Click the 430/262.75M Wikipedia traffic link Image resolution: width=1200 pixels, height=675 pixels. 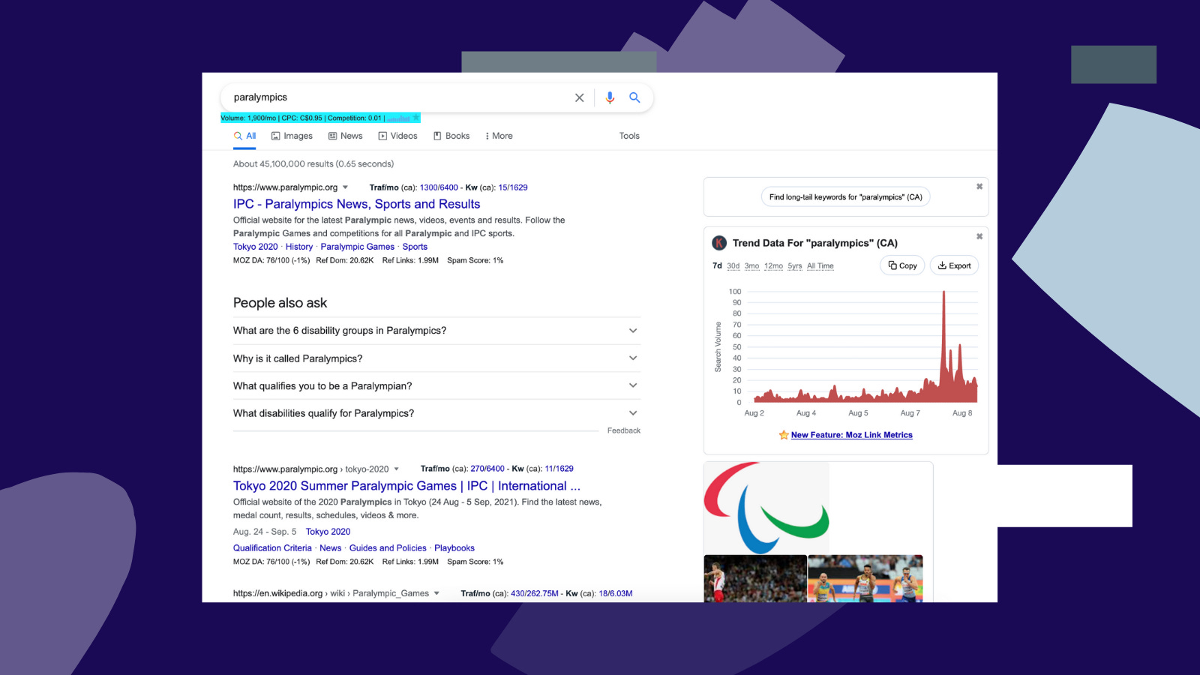click(535, 593)
